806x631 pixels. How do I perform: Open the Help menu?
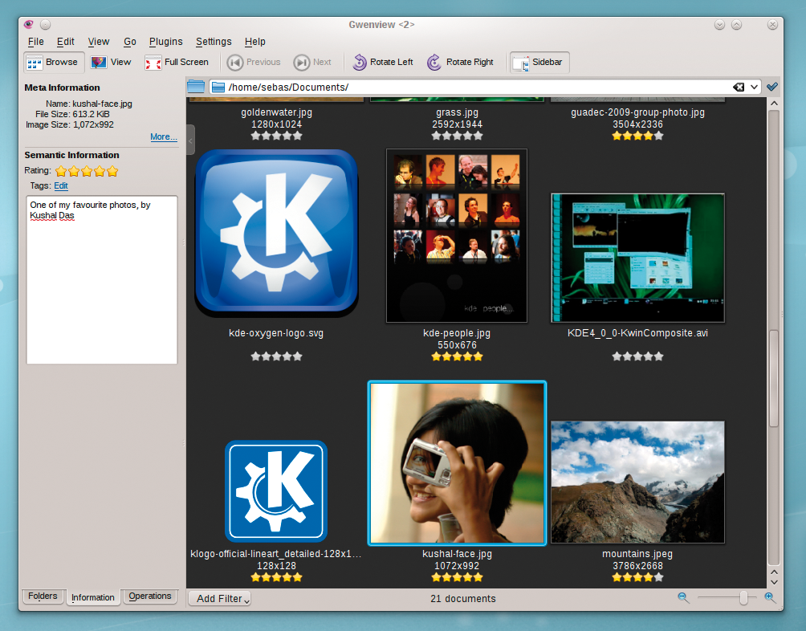pyautogui.click(x=255, y=42)
